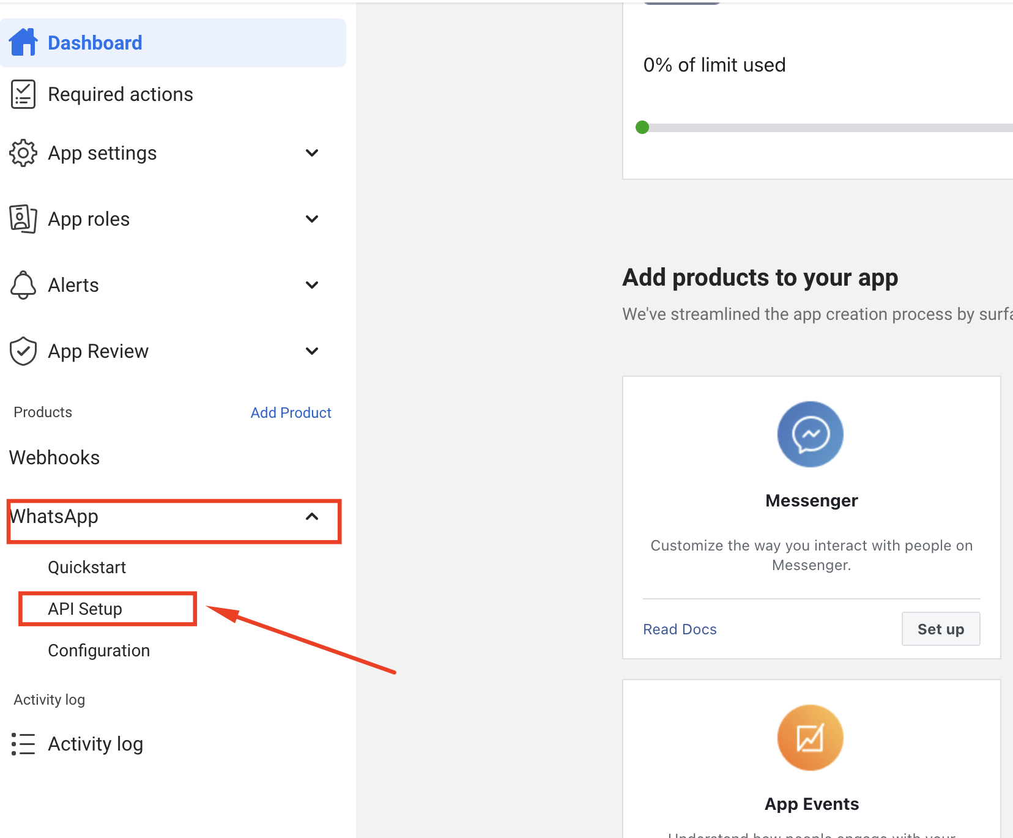1013x838 pixels.
Task: Click the App roles badge icon
Action: pos(23,219)
